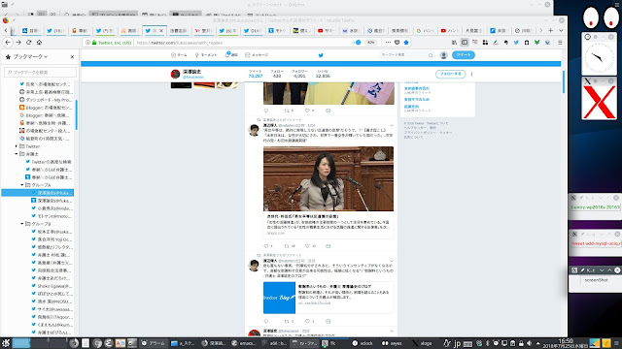622x349 pixels.
Task: Open Firefox home page icon
Action: 39,43
